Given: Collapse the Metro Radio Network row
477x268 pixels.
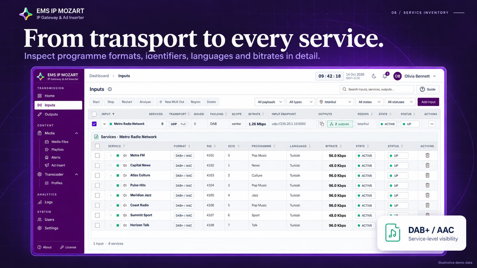Looking at the screenshot, I should (x=104, y=124).
